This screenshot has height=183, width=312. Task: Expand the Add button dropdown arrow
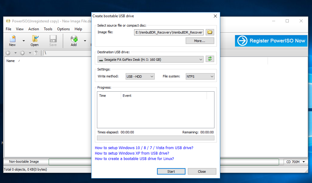point(85,41)
